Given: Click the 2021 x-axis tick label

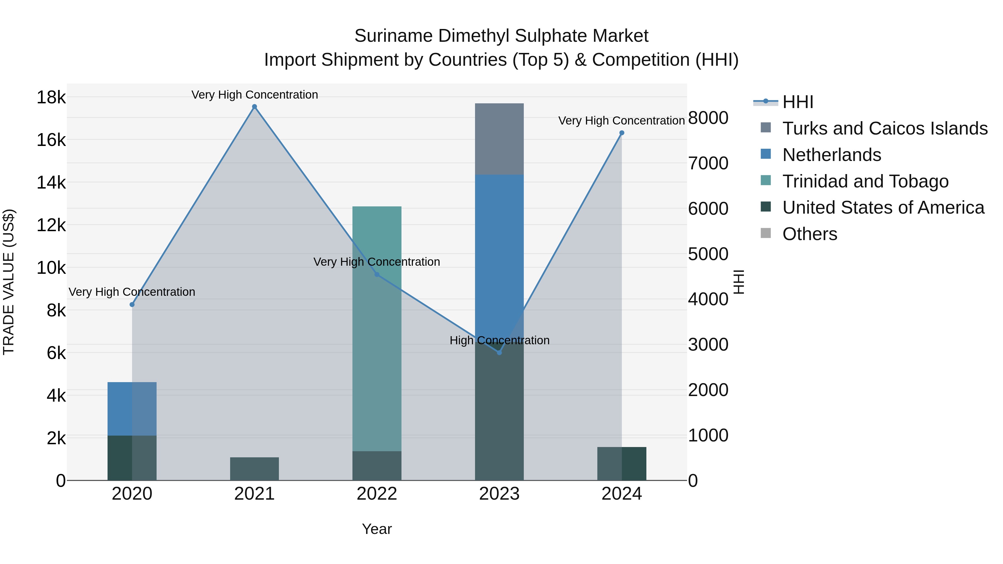Looking at the screenshot, I should tap(254, 494).
